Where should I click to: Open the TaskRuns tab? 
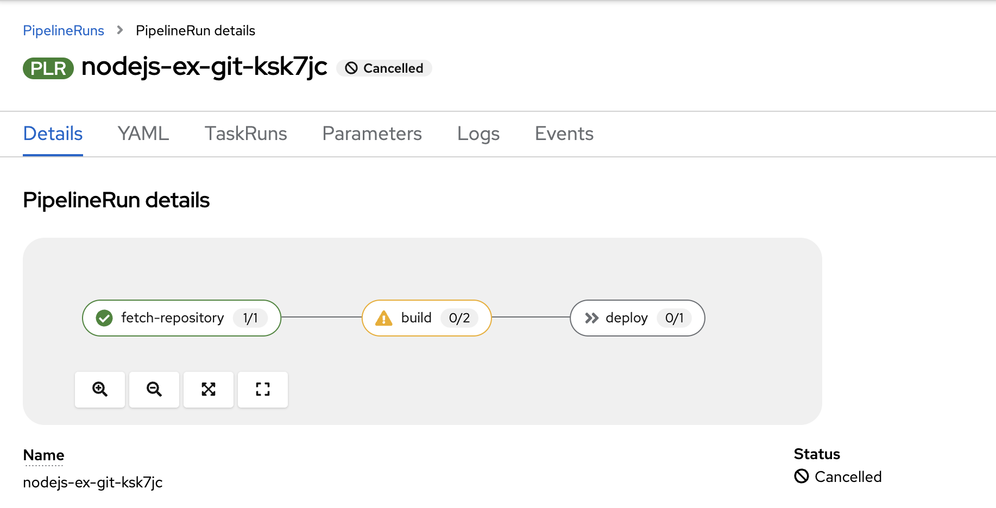point(245,134)
